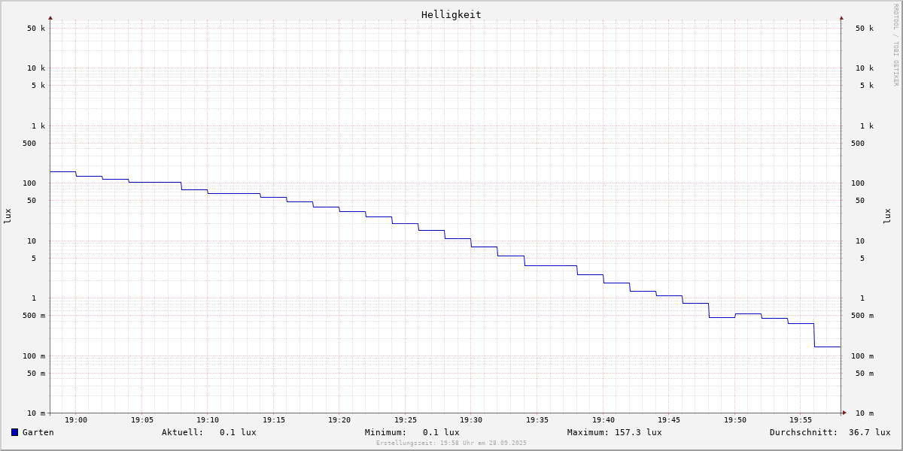The height and width of the screenshot is (451, 903).
Task: Click the right axis 50 m label
Action: pyautogui.click(x=865, y=374)
